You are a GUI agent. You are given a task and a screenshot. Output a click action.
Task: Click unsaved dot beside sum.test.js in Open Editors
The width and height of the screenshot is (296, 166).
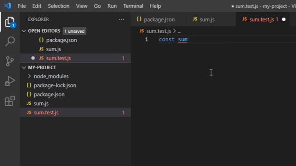(x=33, y=58)
